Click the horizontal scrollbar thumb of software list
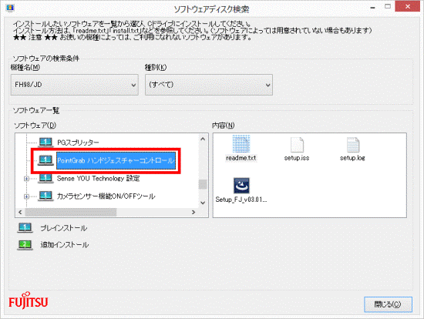This screenshot has width=424, height=319. [x=71, y=212]
